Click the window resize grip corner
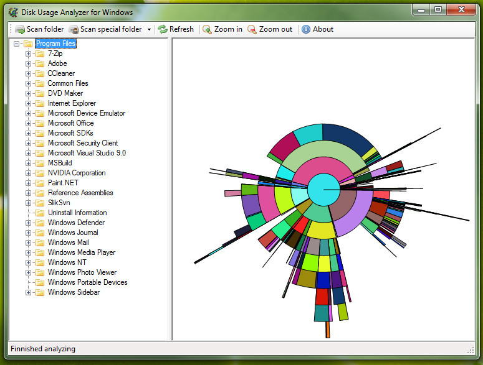Screen dimensions: 483x365 [471, 350]
